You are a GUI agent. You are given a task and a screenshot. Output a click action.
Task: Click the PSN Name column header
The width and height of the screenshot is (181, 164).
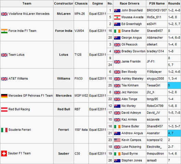point(157,3)
